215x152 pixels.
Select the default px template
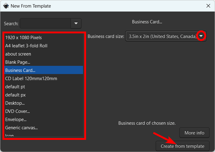(15, 95)
